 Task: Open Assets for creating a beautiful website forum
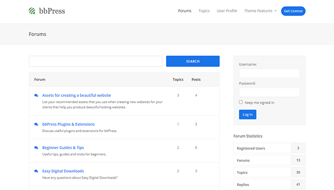76,95
